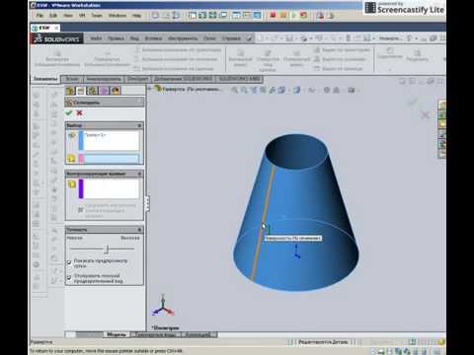Switch to the SOLIDWORKS MBD tab

[239, 79]
